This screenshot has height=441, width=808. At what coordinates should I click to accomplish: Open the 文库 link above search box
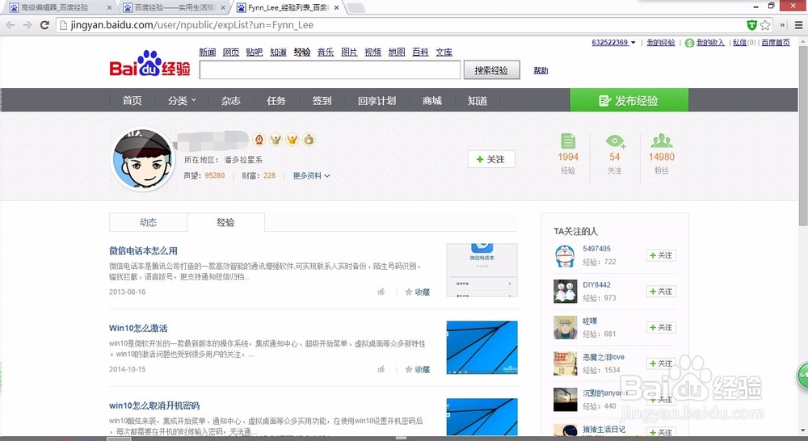[x=444, y=52]
